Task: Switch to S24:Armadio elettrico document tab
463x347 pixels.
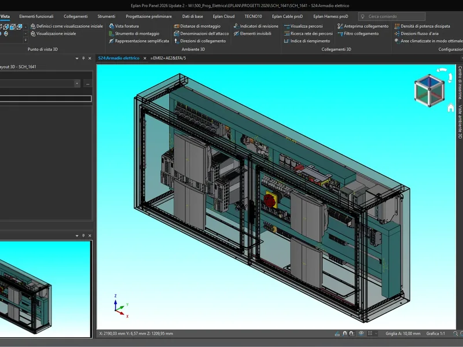Action: click(x=119, y=58)
